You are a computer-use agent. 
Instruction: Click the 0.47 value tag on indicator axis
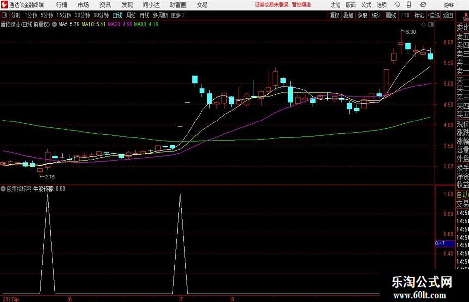(x=444, y=243)
